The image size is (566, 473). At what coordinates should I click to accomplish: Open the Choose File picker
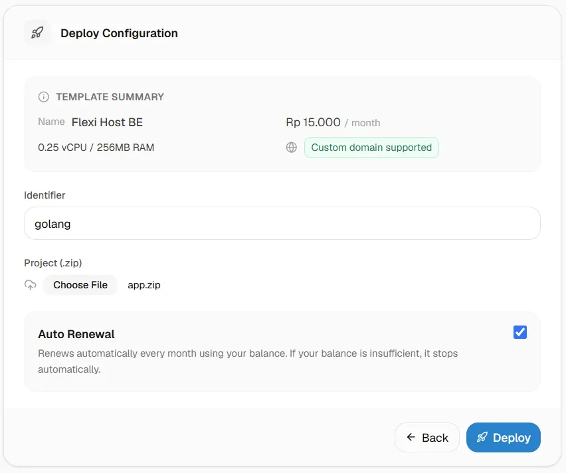[80, 285]
